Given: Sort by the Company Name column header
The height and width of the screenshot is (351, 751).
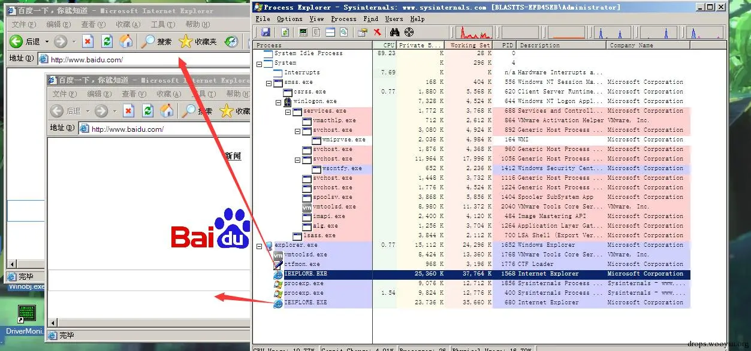Looking at the screenshot, I should tap(649, 46).
